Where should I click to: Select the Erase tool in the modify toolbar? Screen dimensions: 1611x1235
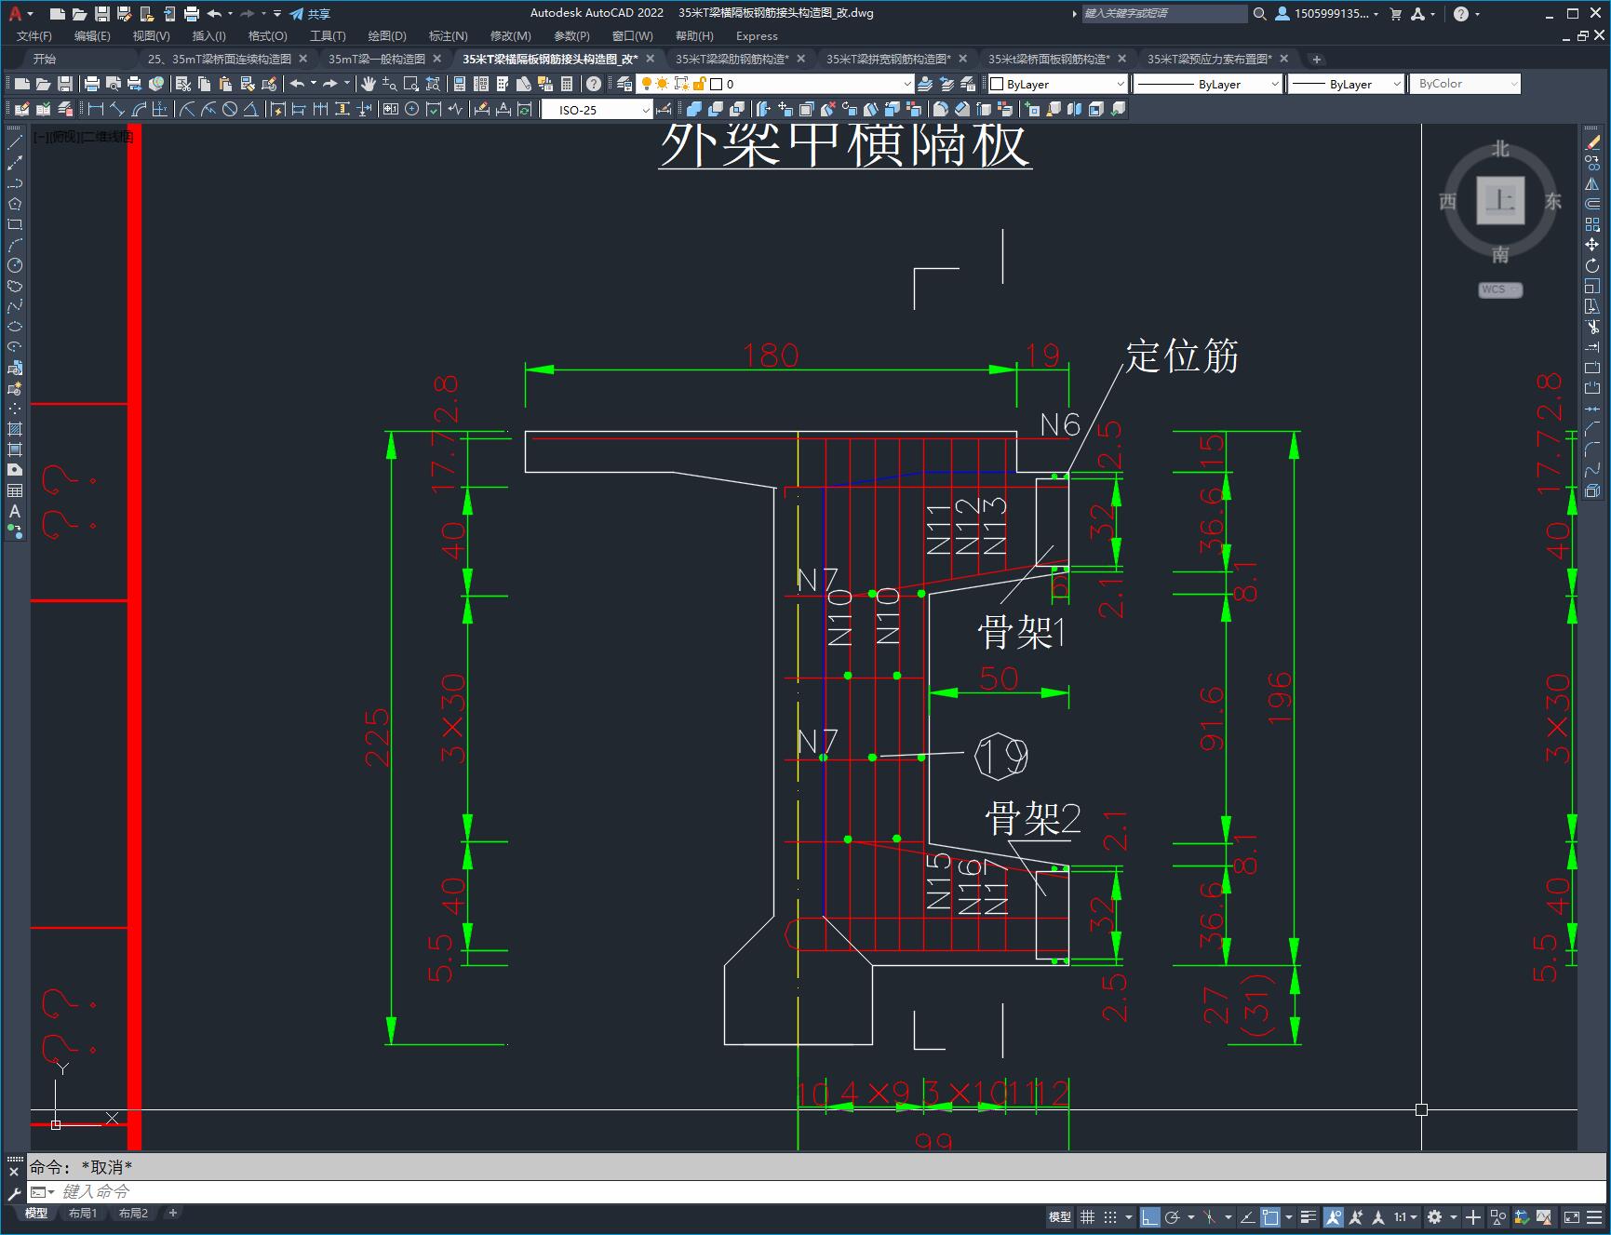(x=1592, y=142)
